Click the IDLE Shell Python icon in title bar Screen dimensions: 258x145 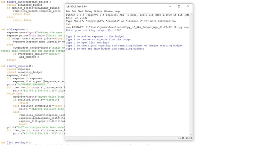tap(68, 6)
